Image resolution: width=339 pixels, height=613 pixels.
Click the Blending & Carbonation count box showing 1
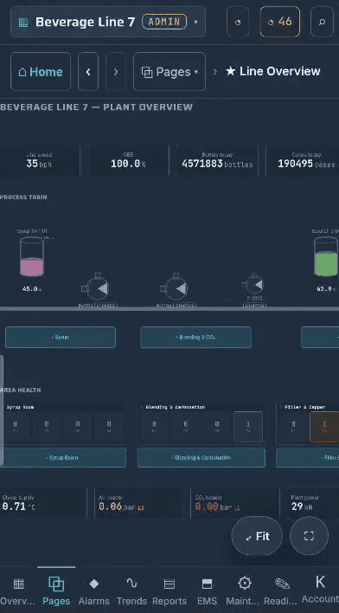tap(248, 427)
